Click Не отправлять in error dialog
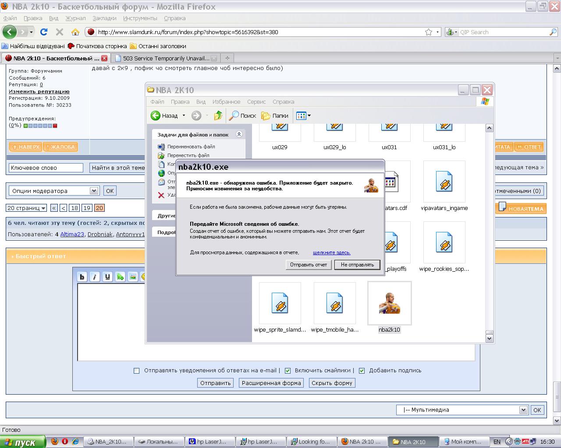 click(357, 265)
